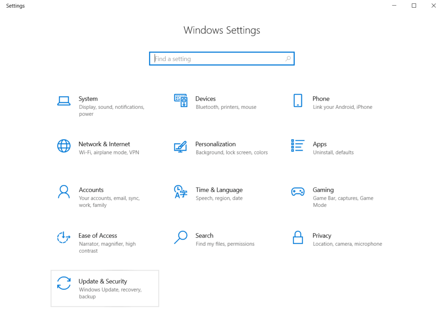Click 'Link your Android, iPhone' description
The width and height of the screenshot is (441, 333).
coord(342,107)
